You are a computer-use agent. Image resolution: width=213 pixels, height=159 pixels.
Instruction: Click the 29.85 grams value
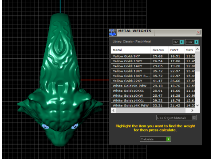(158, 66)
